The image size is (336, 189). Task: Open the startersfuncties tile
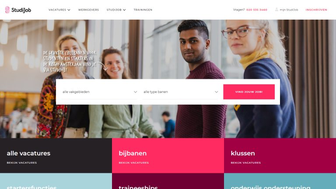[56, 181]
